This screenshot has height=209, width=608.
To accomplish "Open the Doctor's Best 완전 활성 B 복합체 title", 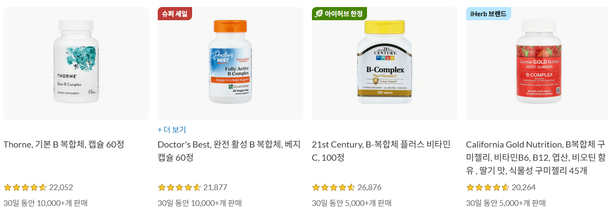I will pos(229,151).
